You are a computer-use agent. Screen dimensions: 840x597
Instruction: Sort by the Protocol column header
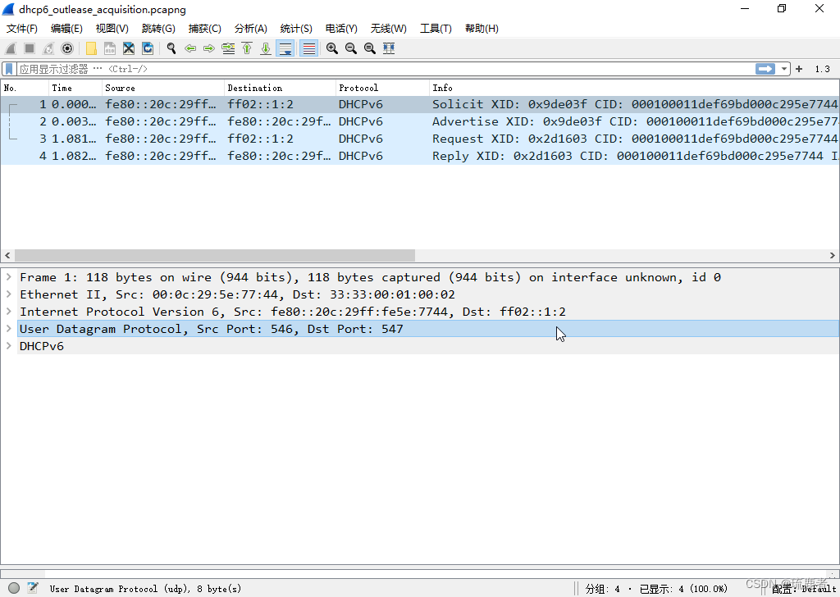point(382,88)
